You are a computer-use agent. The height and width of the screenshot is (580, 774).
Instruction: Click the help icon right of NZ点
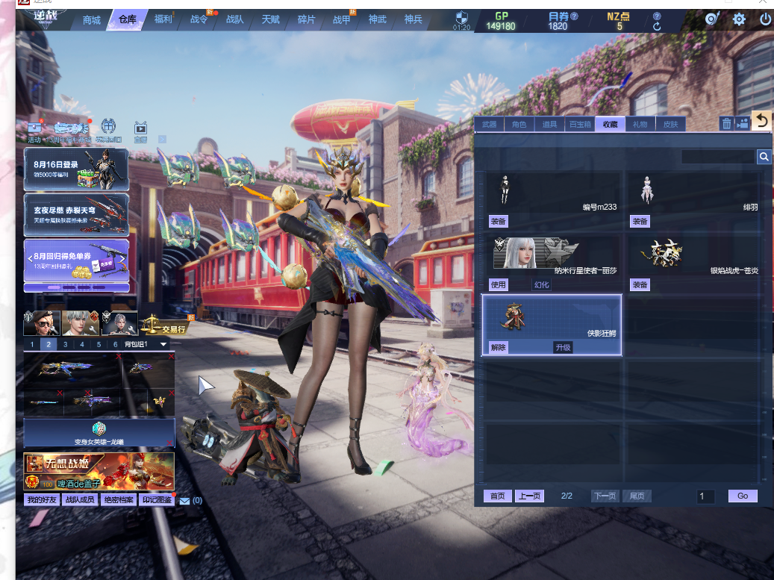(x=657, y=16)
